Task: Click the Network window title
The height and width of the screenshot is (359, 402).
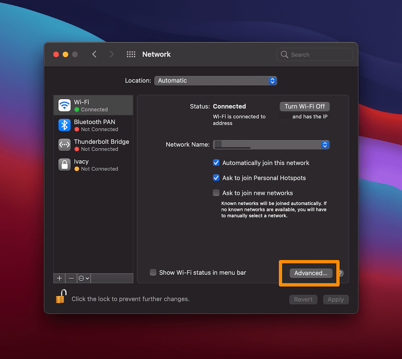Action: [156, 54]
